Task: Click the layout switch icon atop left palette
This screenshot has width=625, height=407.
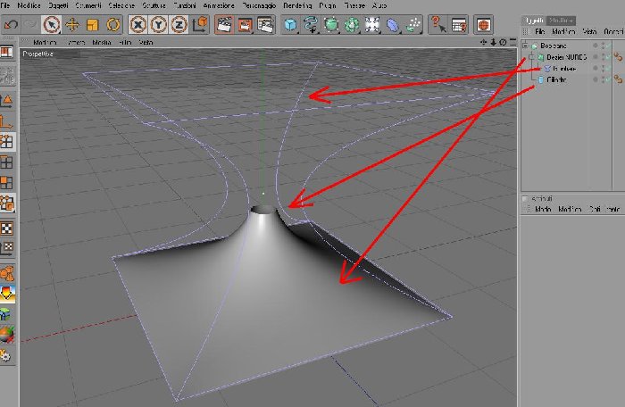Action: (x=7, y=53)
